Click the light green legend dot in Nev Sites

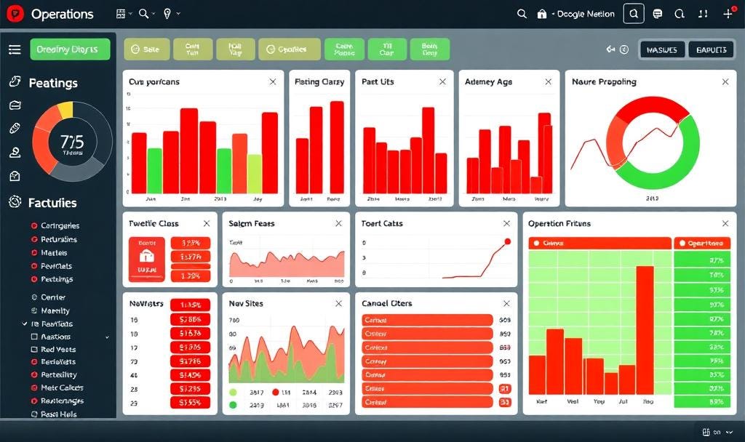pos(233,392)
